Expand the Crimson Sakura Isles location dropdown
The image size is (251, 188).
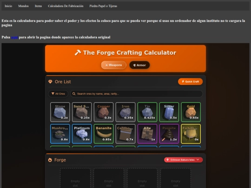[x=183, y=160]
